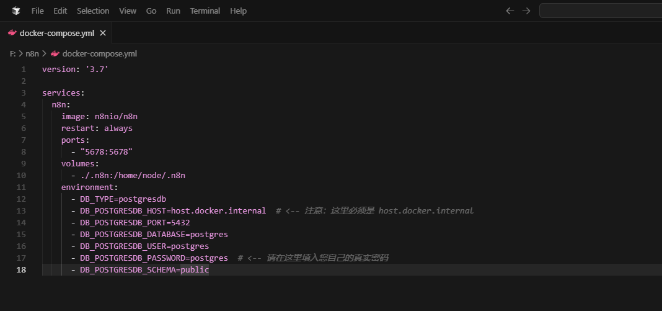
Task: Click the app logo in title bar
Action: pos(16,11)
